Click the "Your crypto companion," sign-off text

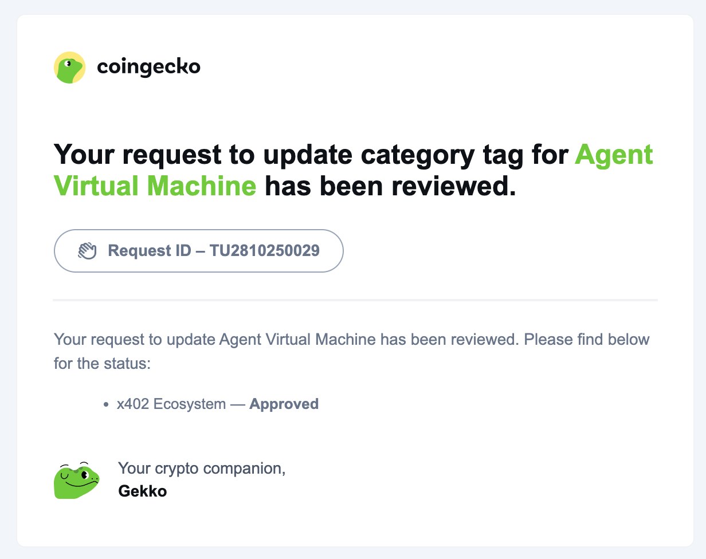(202, 468)
